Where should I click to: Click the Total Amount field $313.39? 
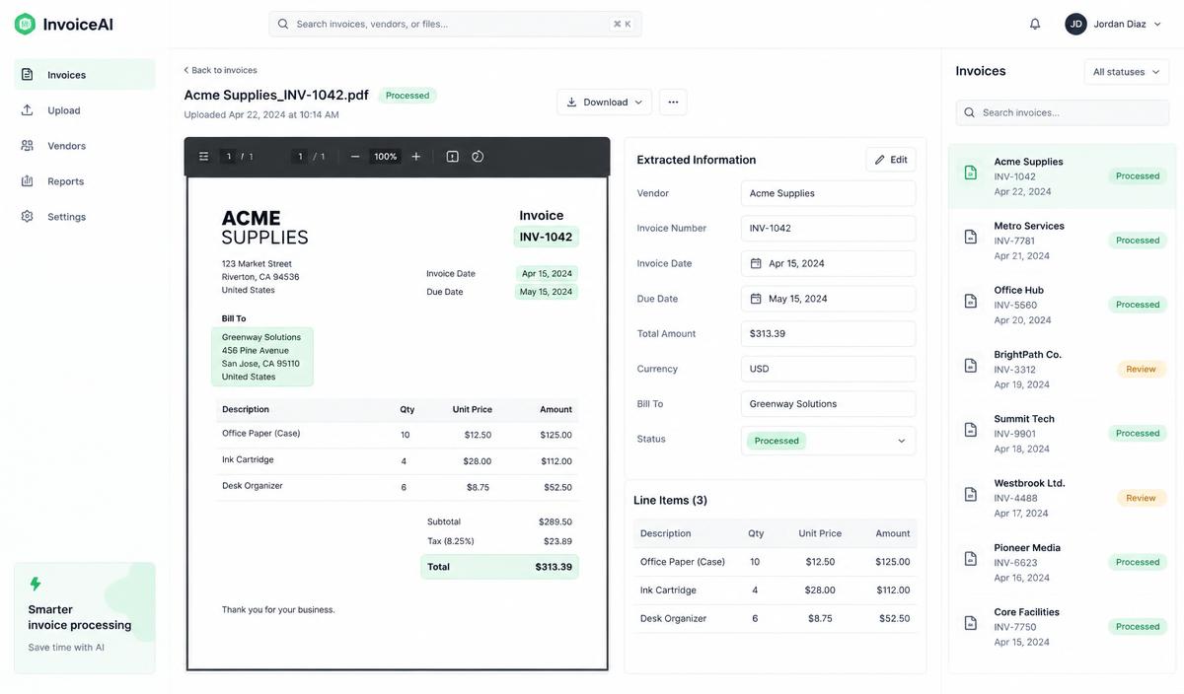pos(828,333)
